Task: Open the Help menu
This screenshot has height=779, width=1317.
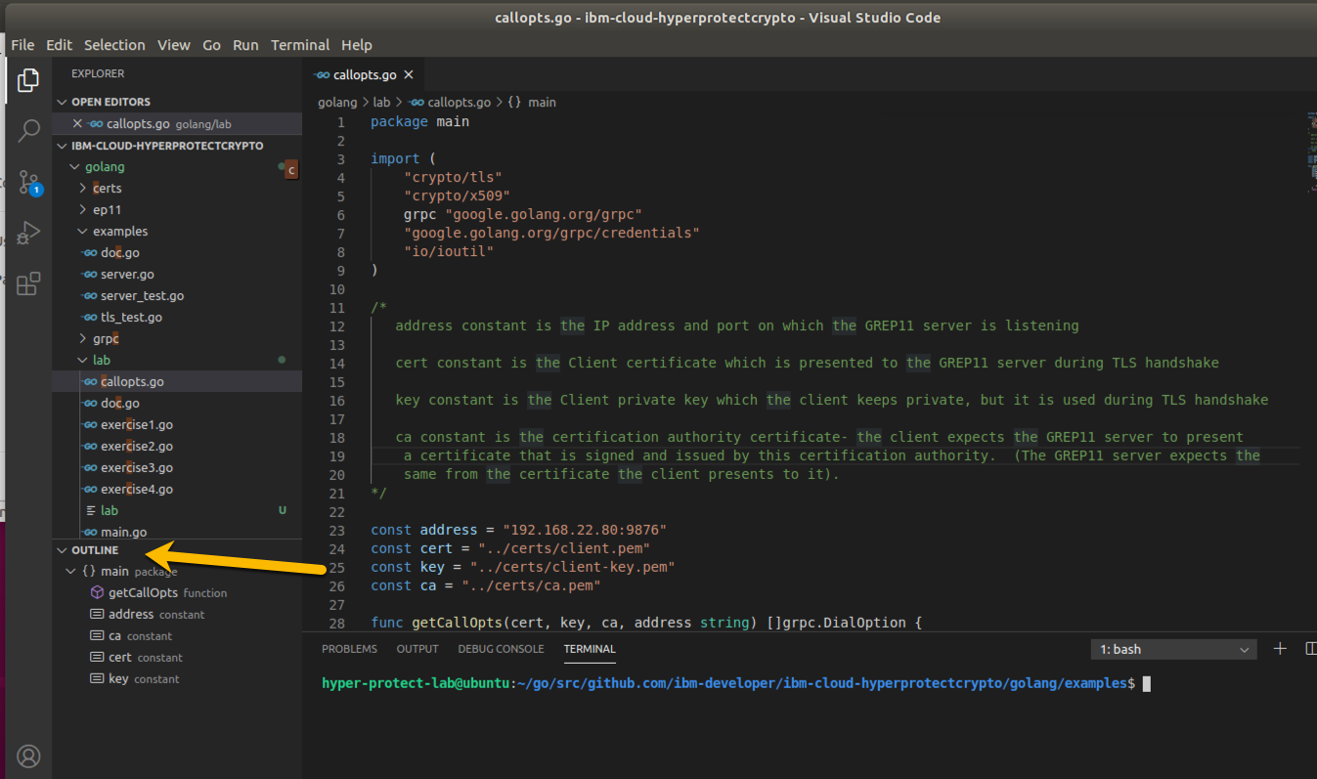Action: [357, 45]
